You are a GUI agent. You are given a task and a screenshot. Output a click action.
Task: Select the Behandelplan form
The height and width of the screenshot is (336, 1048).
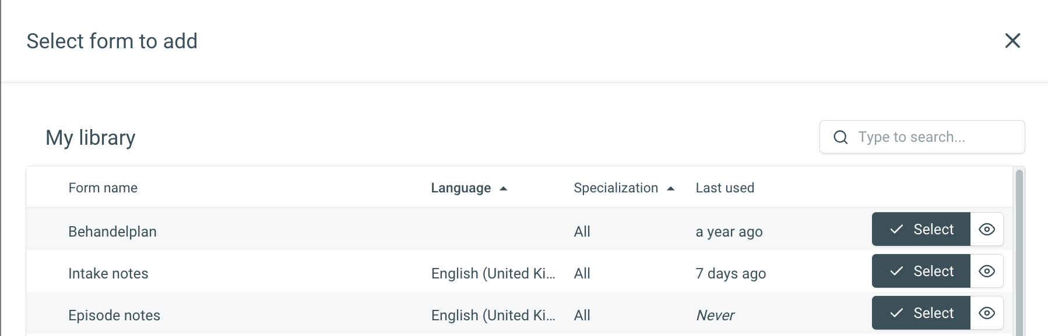coord(921,229)
